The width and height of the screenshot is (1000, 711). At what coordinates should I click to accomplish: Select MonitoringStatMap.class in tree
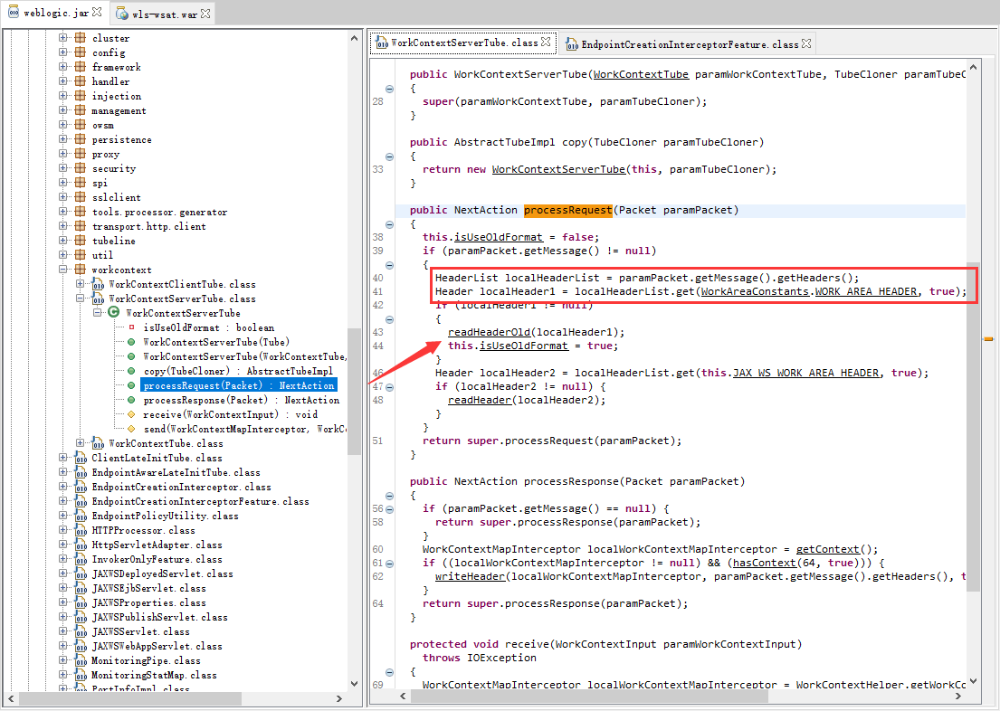[154, 675]
